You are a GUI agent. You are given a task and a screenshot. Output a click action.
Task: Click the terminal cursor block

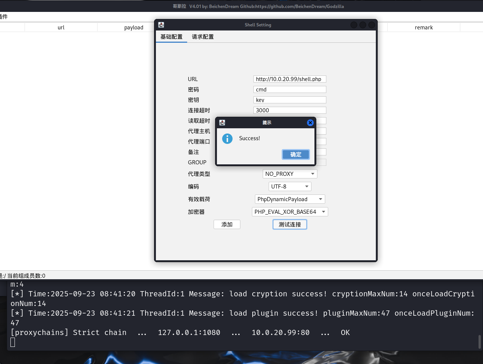point(13,342)
